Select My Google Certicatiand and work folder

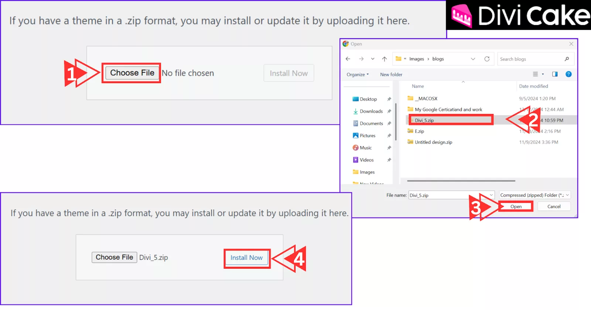[445, 110]
